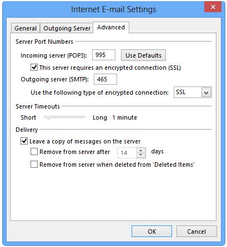This screenshot has width=227, height=247.
Task: Switch to the General tab
Action: (x=26, y=28)
